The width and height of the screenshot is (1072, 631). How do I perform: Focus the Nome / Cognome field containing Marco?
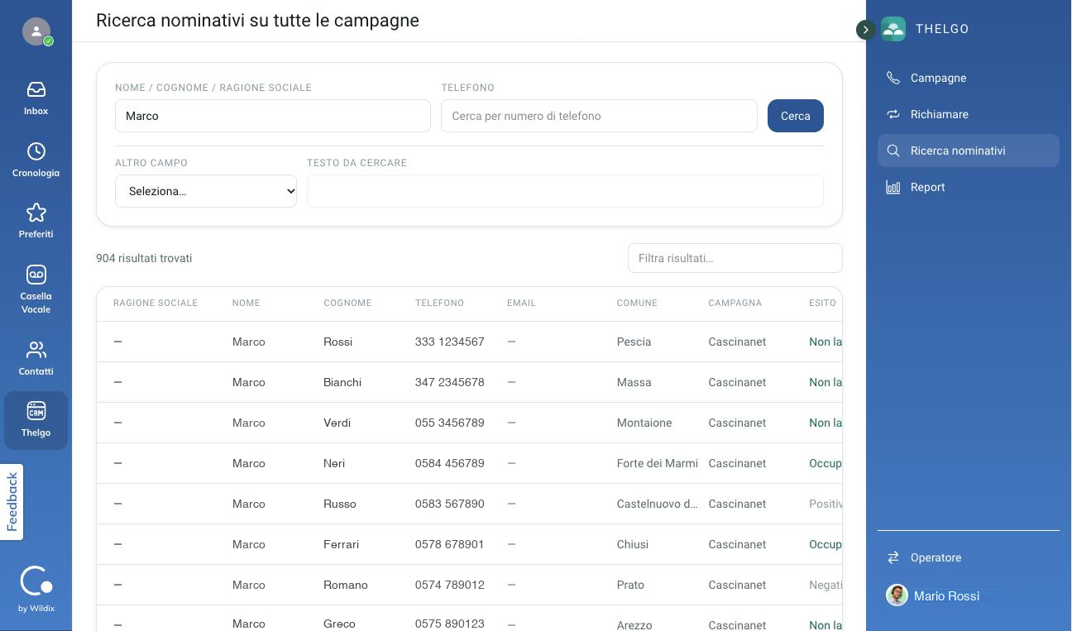point(273,116)
